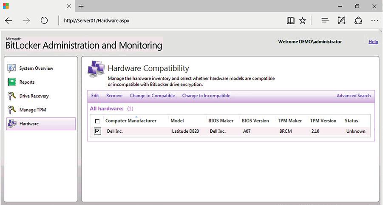Minimize the browser window
Image resolution: width=383 pixels, height=205 pixels.
click(340, 6)
